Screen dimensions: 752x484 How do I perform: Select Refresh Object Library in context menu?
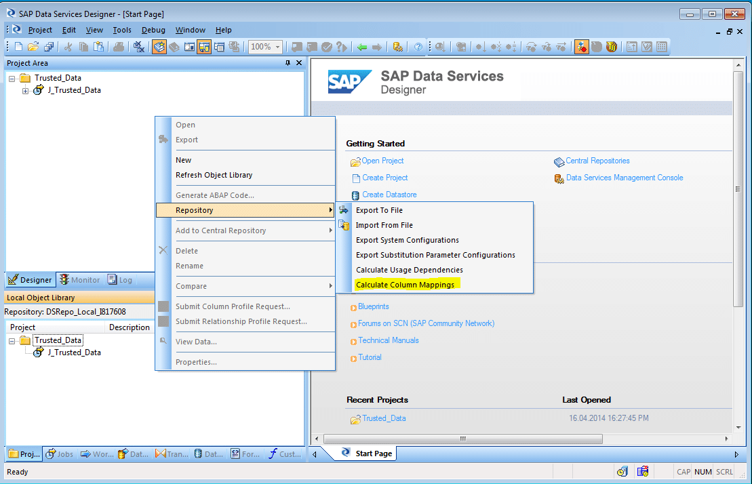click(x=214, y=175)
